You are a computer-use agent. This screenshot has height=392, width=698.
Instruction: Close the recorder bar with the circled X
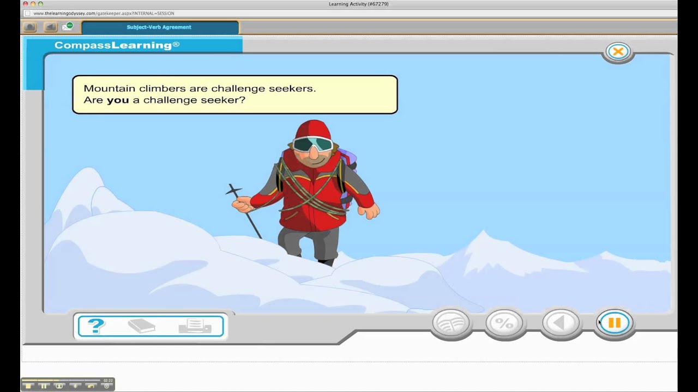pyautogui.click(x=107, y=386)
